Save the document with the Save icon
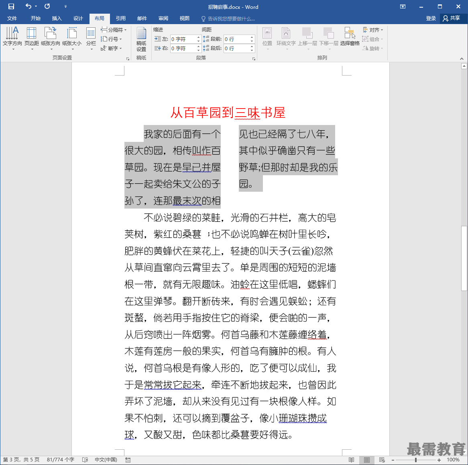 [x=11, y=6]
